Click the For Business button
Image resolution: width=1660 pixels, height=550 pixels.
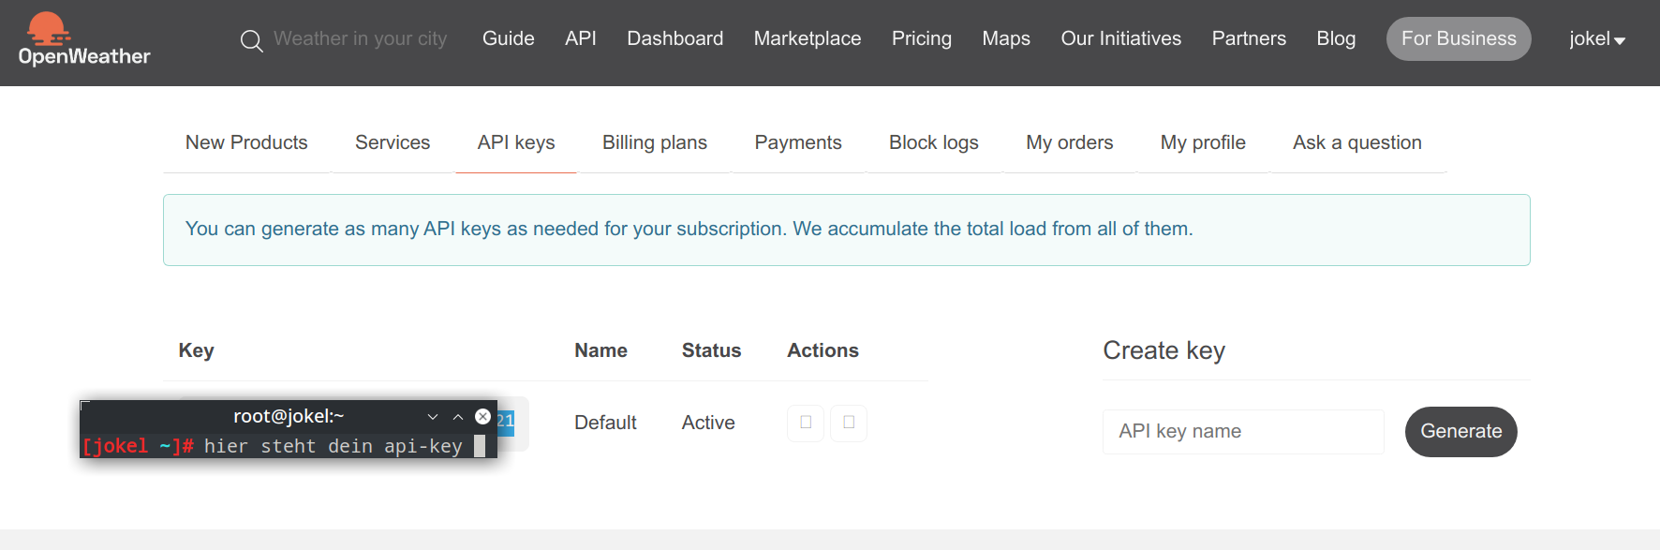pyautogui.click(x=1459, y=39)
